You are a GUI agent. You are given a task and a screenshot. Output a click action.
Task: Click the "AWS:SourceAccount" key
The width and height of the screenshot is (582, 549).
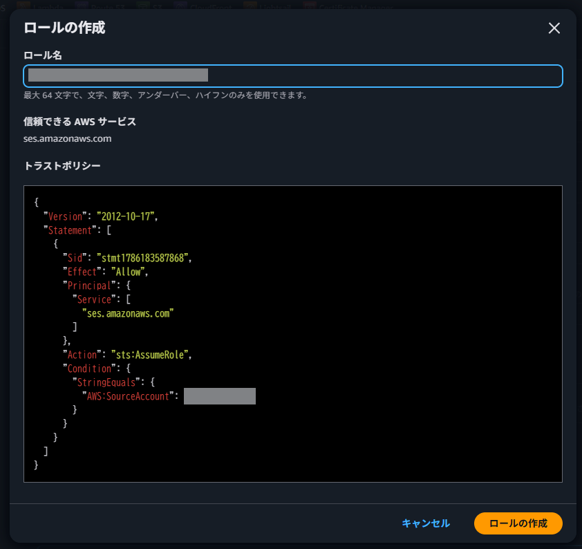click(x=128, y=396)
